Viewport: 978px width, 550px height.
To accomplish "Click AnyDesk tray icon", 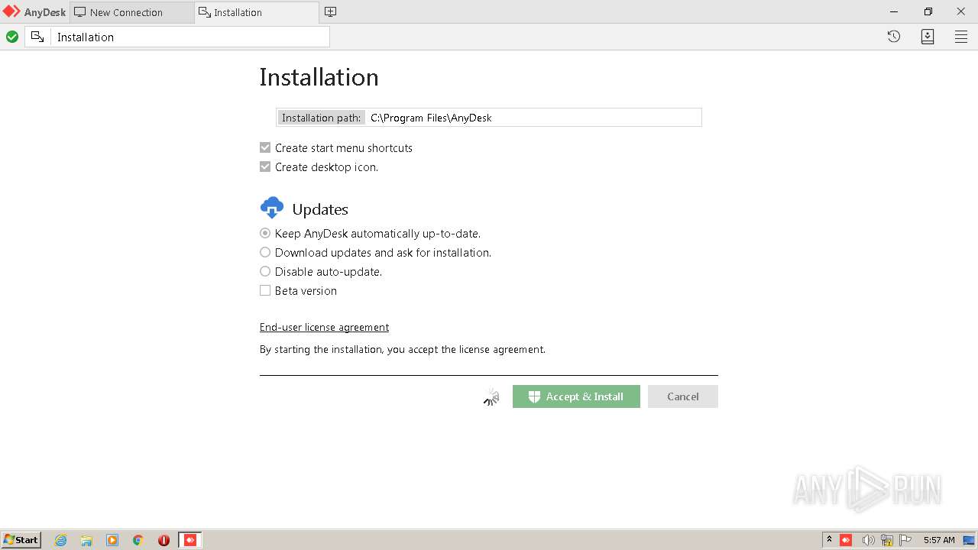I will pyautogui.click(x=846, y=540).
